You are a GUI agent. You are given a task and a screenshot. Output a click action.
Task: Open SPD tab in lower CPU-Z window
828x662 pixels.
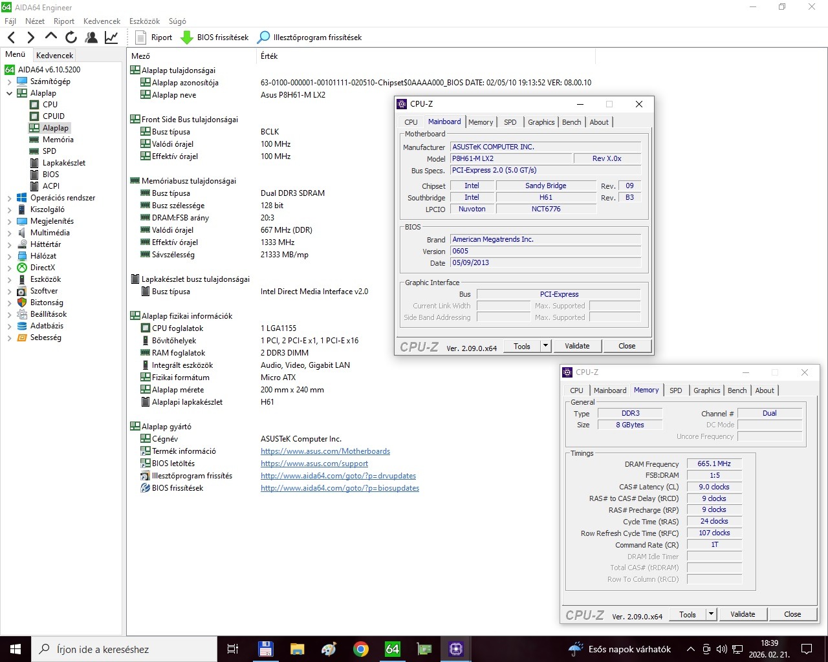point(676,390)
